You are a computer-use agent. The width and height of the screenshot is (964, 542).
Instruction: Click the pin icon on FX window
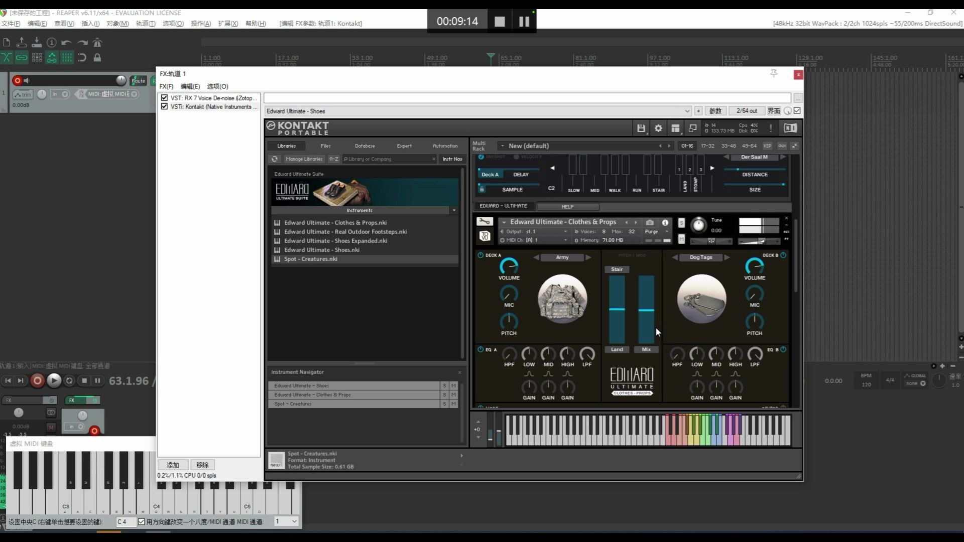pyautogui.click(x=774, y=74)
